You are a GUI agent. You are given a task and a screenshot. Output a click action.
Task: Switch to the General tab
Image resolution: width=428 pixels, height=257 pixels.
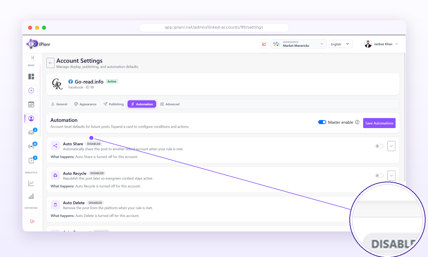[59, 104]
